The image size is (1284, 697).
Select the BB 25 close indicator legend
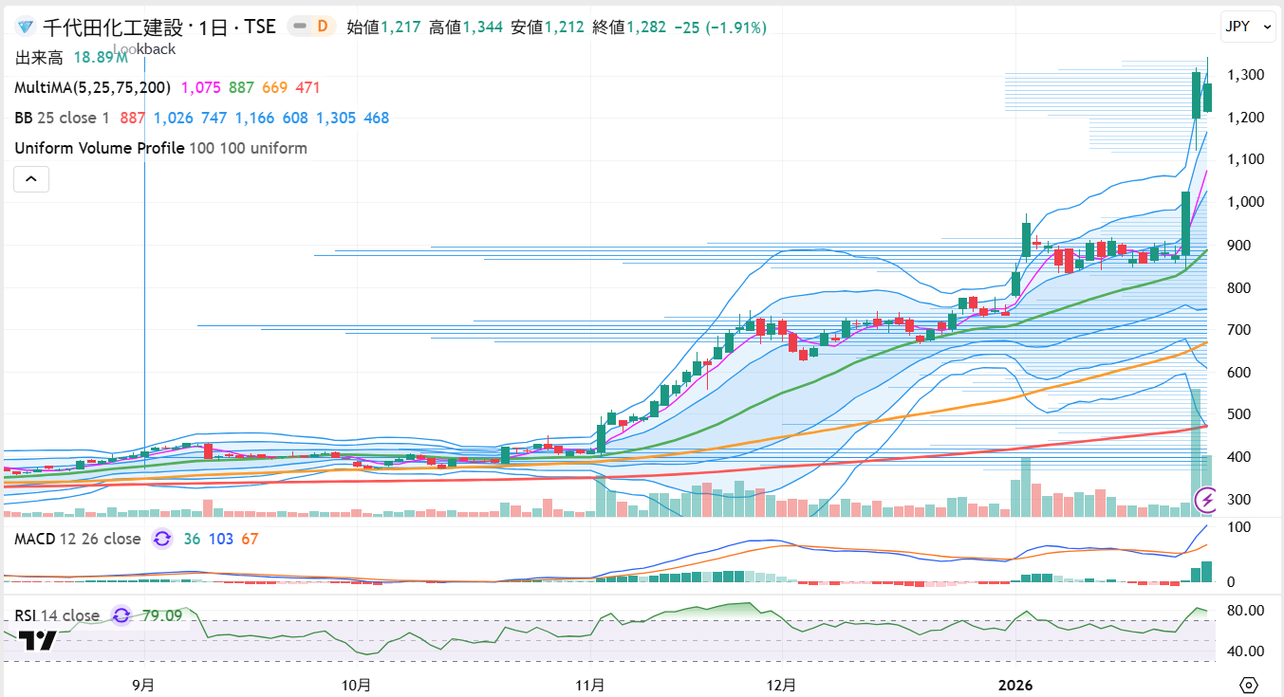[63, 118]
